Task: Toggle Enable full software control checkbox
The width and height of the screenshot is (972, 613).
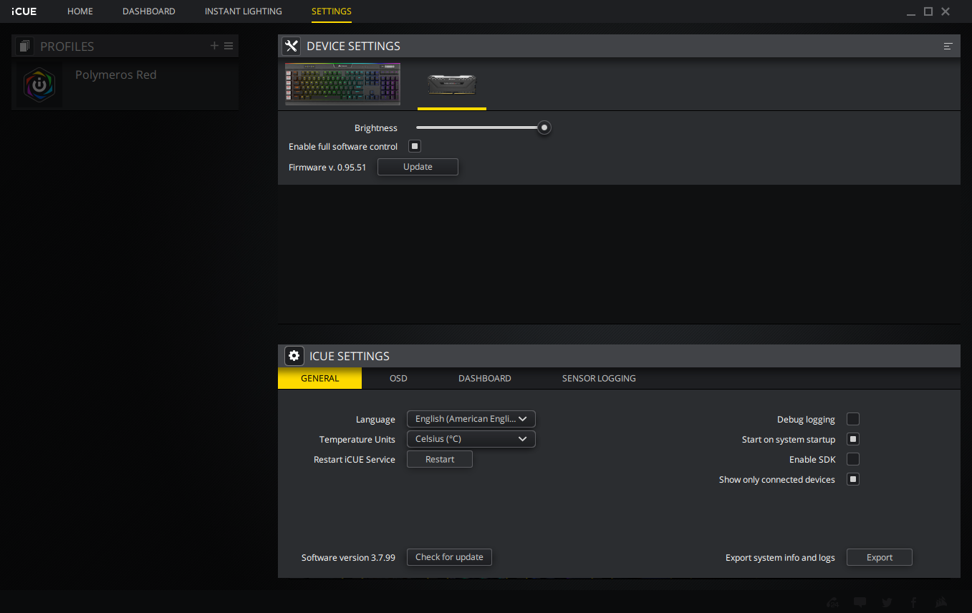Action: coord(414,146)
